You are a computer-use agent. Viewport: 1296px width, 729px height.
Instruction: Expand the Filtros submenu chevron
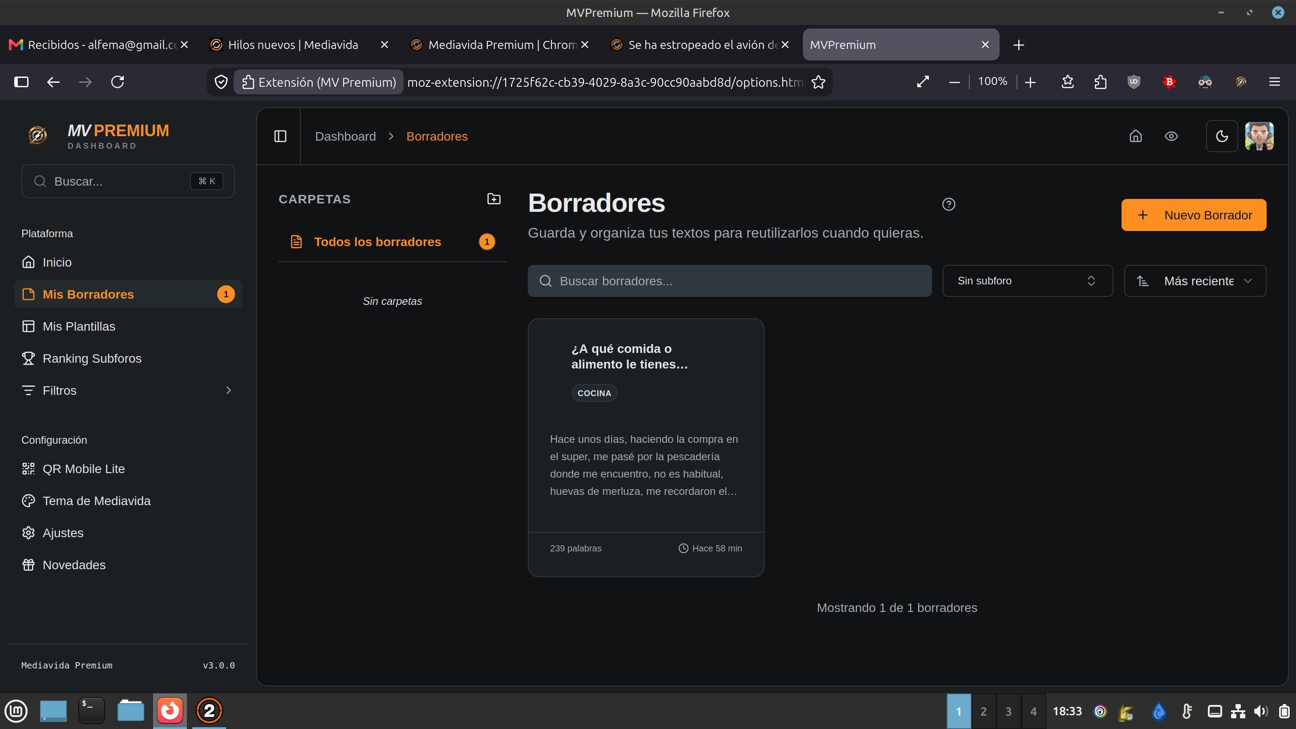tap(228, 390)
